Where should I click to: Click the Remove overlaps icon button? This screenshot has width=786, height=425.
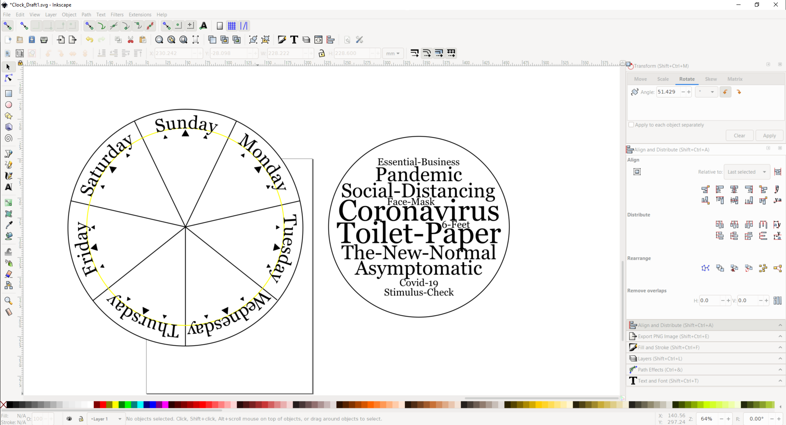777,300
